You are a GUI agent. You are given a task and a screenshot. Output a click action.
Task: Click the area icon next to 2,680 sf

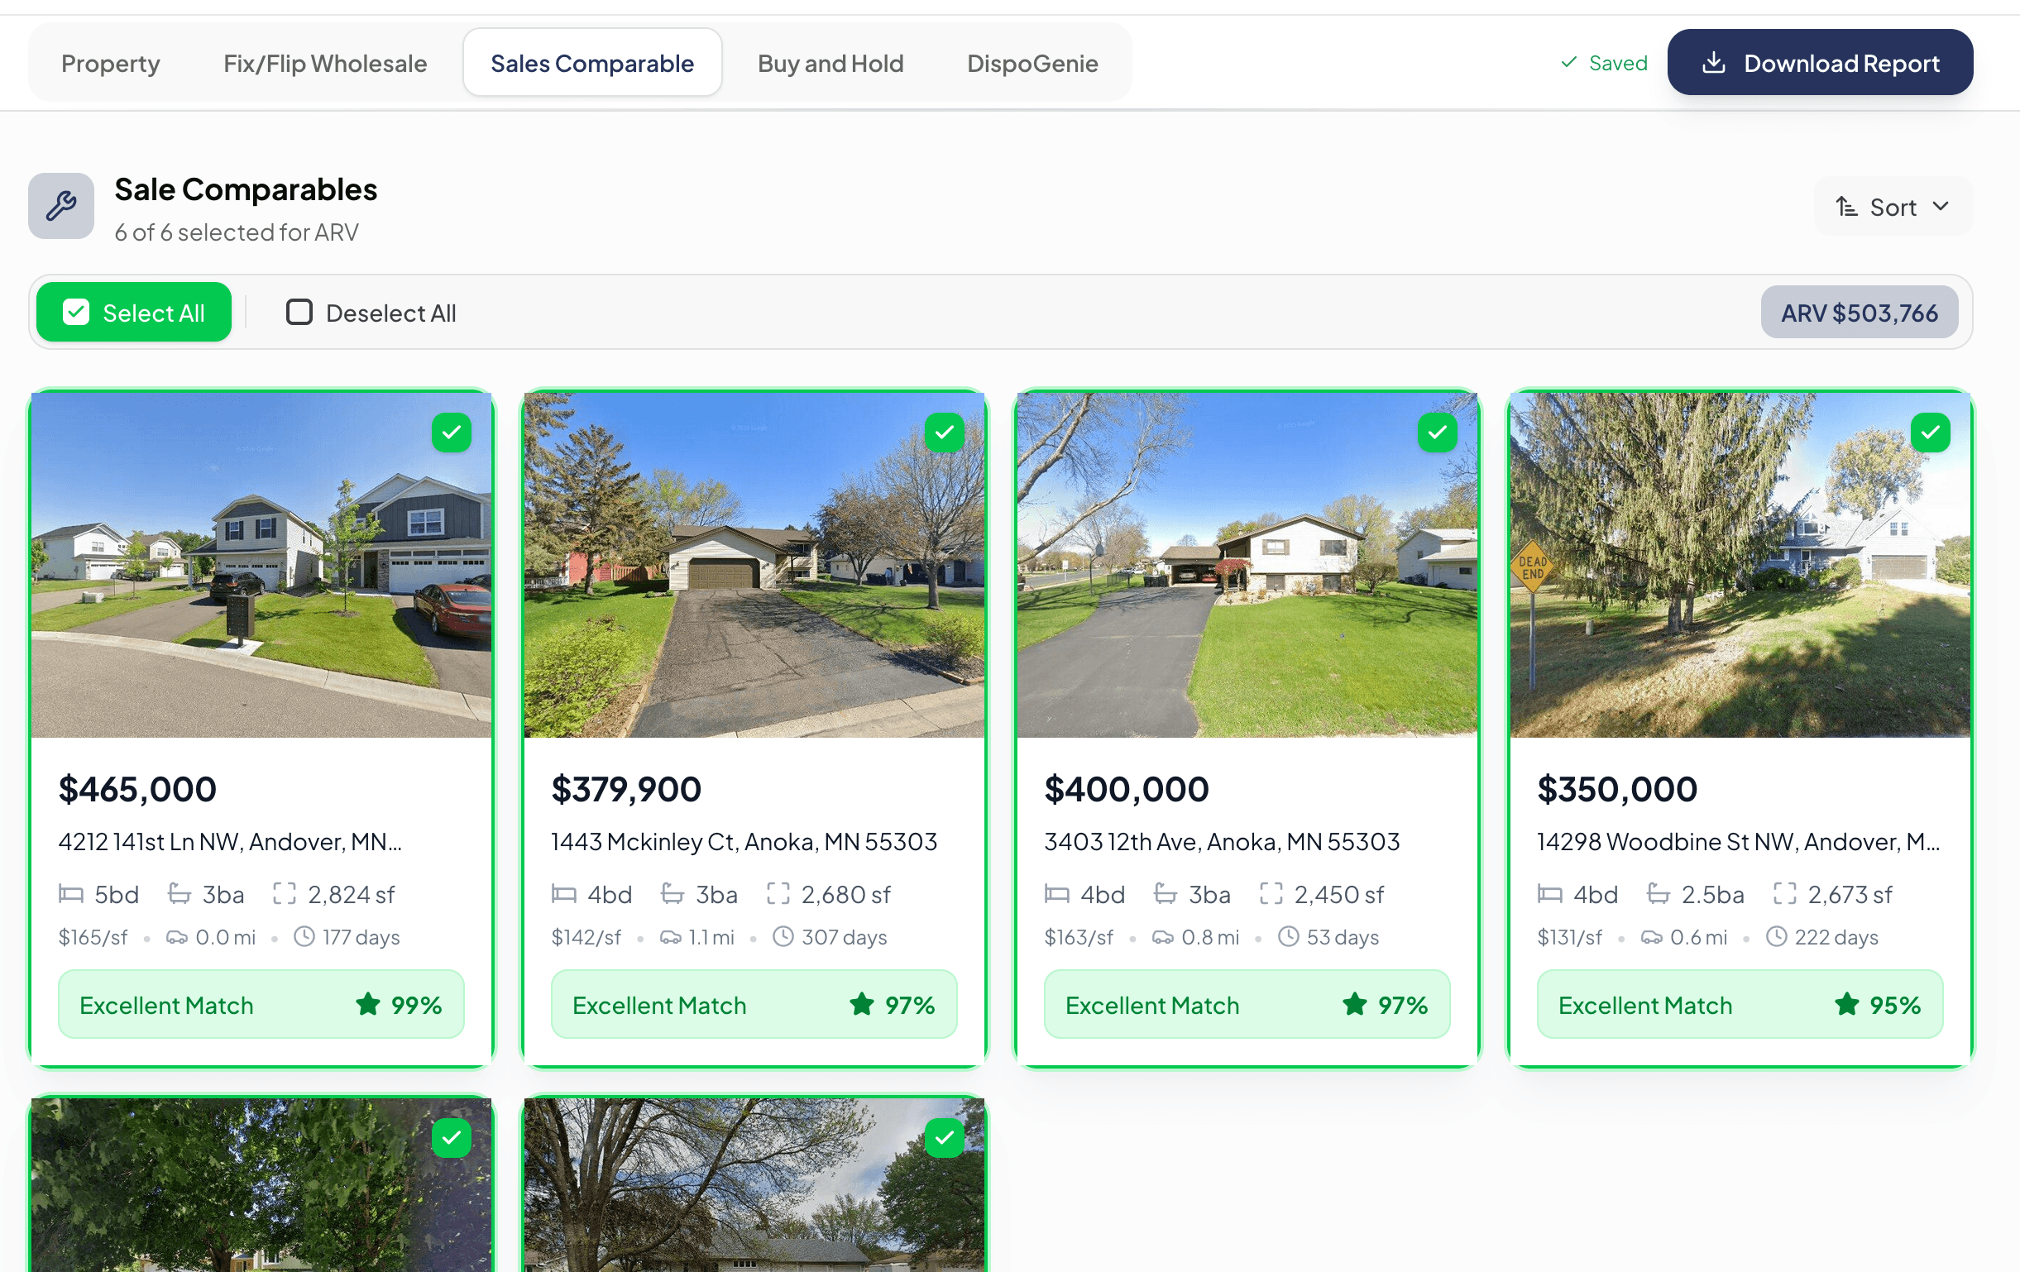pos(778,894)
